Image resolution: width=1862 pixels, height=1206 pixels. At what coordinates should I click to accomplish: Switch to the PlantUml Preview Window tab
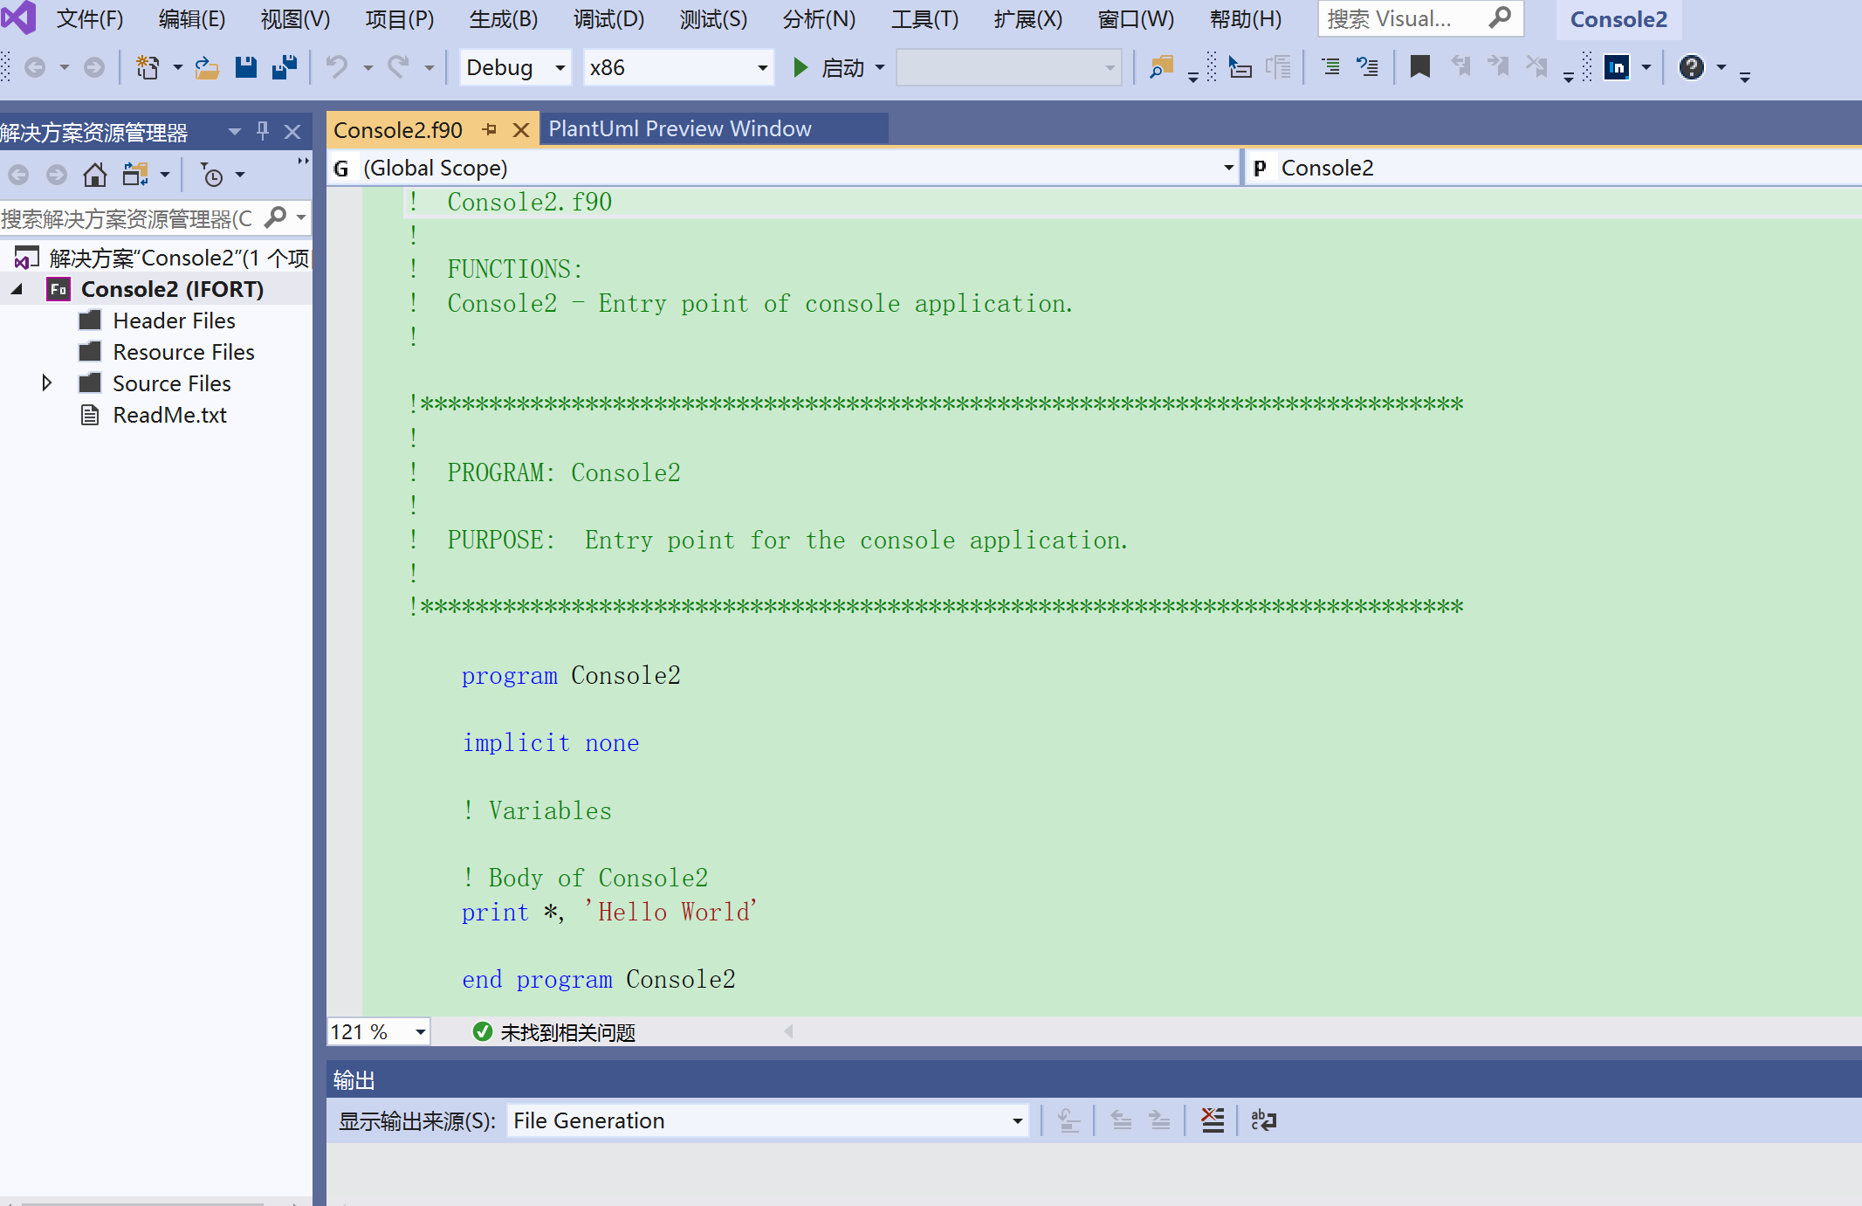[x=679, y=128]
